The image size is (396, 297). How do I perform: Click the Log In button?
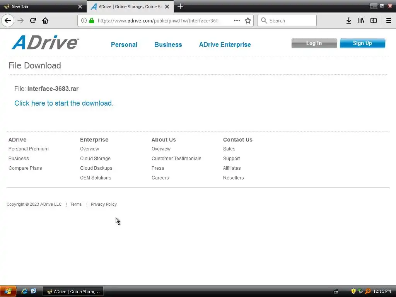pos(314,43)
